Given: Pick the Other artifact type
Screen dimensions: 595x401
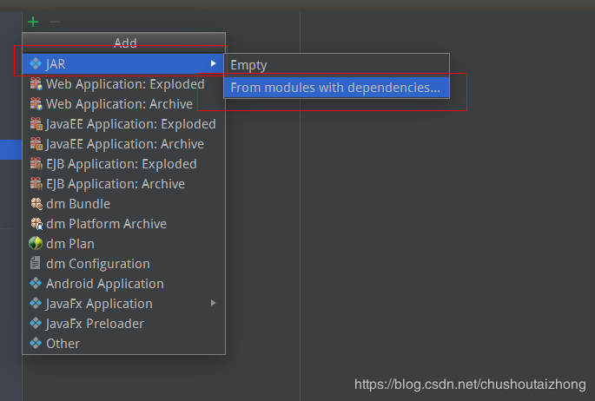Looking at the screenshot, I should (x=63, y=344).
